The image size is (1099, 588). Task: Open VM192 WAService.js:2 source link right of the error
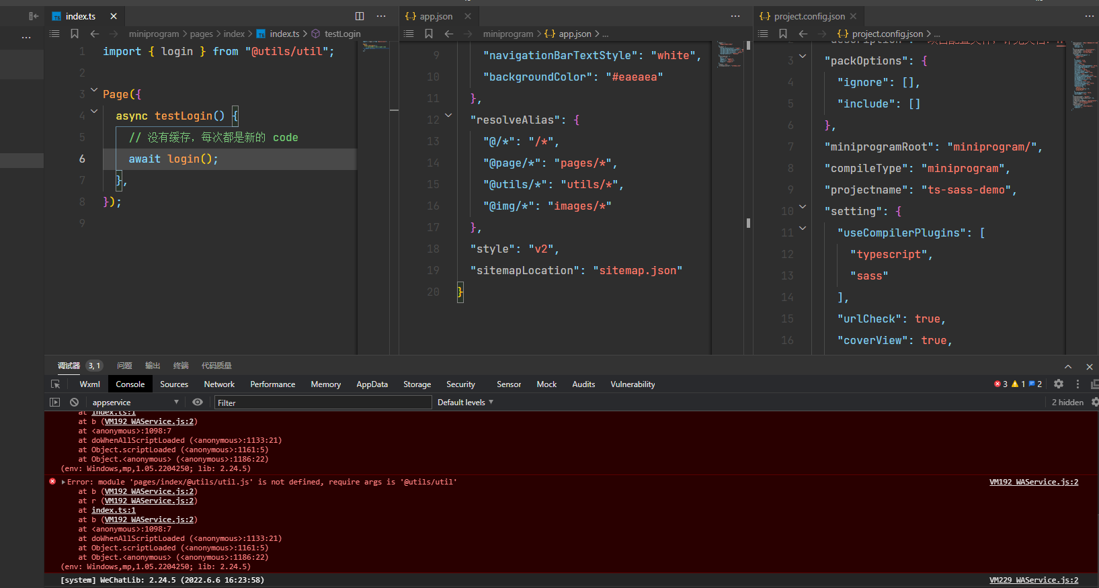click(1034, 482)
